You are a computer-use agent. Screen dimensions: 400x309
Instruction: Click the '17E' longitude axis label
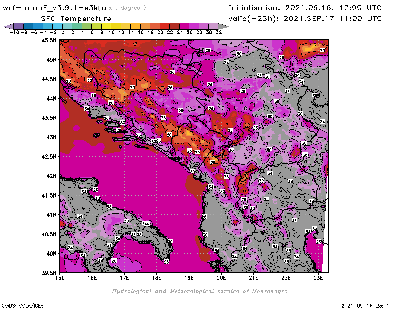124,278
